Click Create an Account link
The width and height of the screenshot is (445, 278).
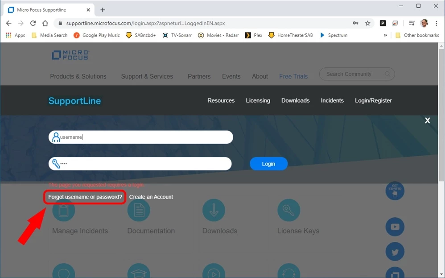tap(151, 197)
